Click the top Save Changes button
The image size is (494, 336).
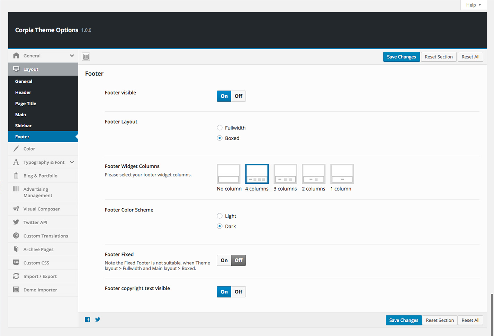pos(401,57)
